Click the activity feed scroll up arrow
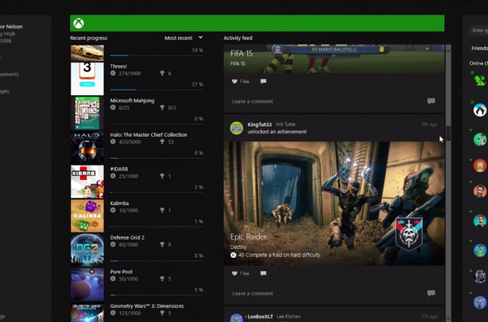Screen dimensions: 488x322 [448, 50]
